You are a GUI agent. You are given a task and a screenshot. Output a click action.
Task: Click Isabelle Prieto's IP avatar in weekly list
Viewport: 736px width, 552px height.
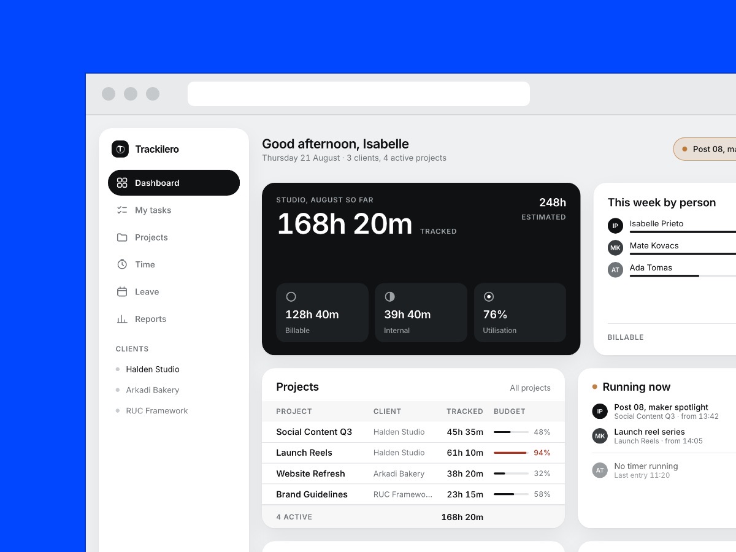pos(615,226)
